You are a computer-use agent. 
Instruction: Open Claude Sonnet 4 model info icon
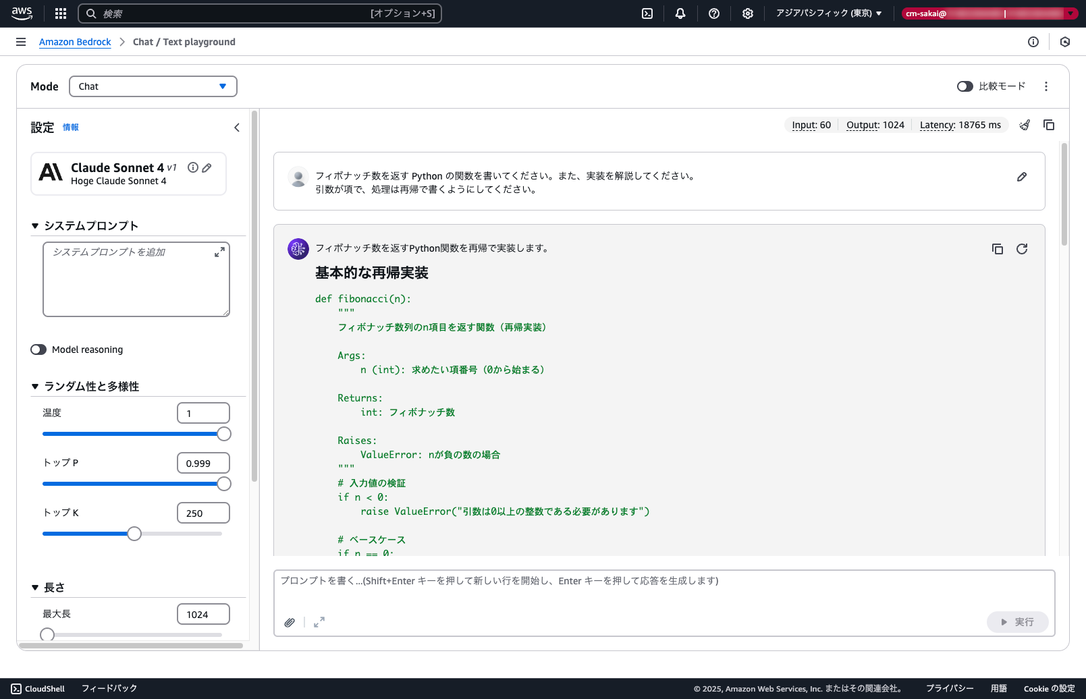coord(193,167)
